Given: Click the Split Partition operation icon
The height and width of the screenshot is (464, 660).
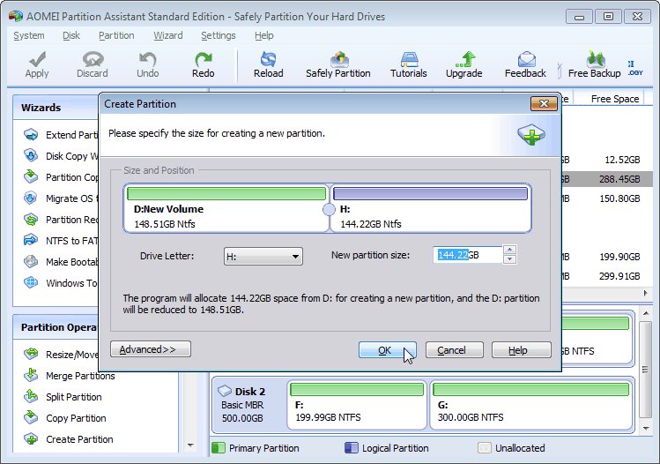Looking at the screenshot, I should click(31, 397).
